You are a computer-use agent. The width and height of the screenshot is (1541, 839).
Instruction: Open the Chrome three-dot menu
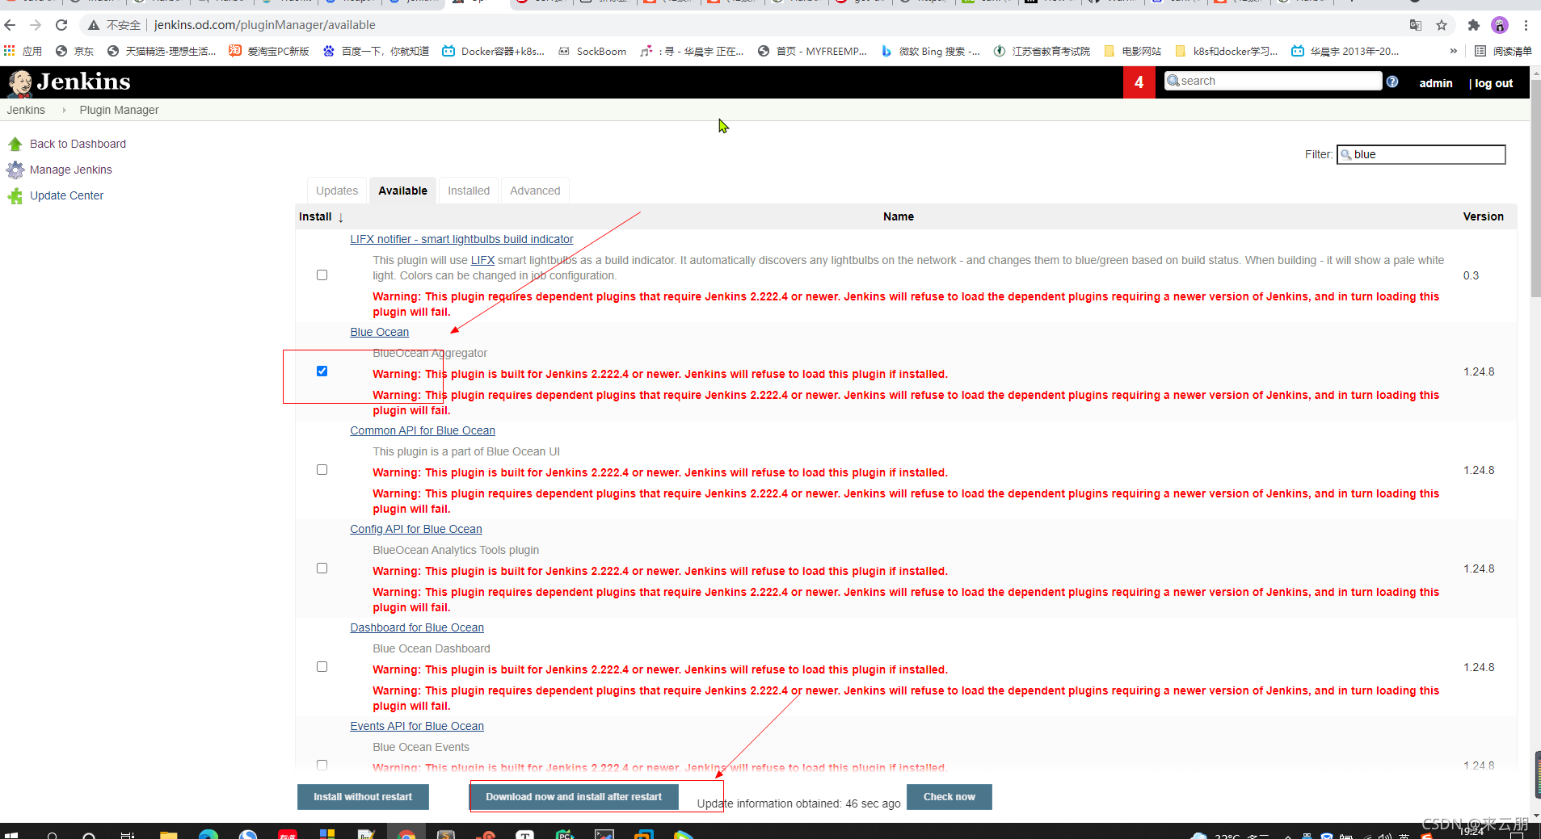[x=1526, y=25]
